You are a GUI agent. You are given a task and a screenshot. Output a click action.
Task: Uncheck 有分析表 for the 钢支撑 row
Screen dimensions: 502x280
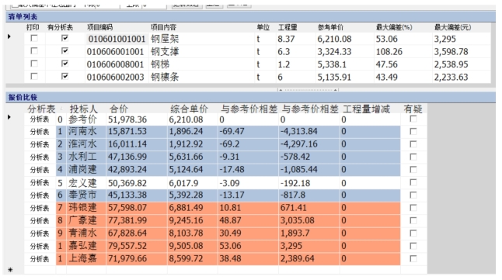click(x=64, y=51)
